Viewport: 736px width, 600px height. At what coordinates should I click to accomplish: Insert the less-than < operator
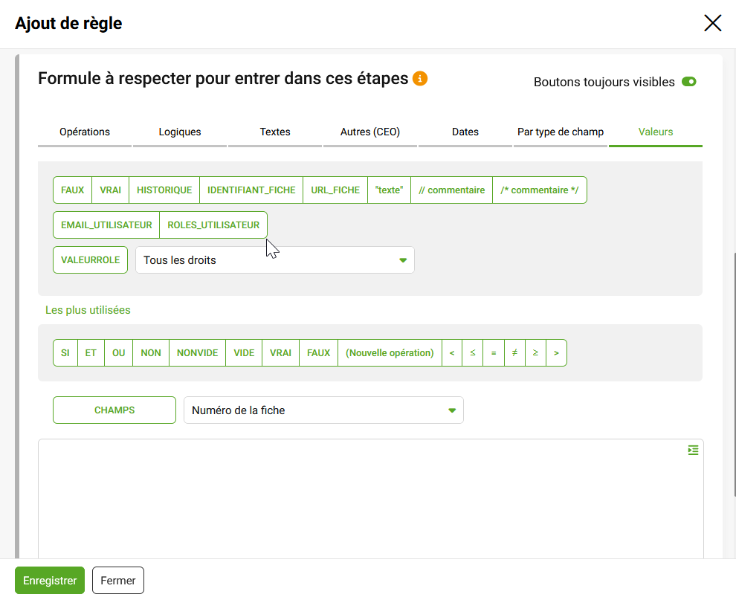[452, 353]
